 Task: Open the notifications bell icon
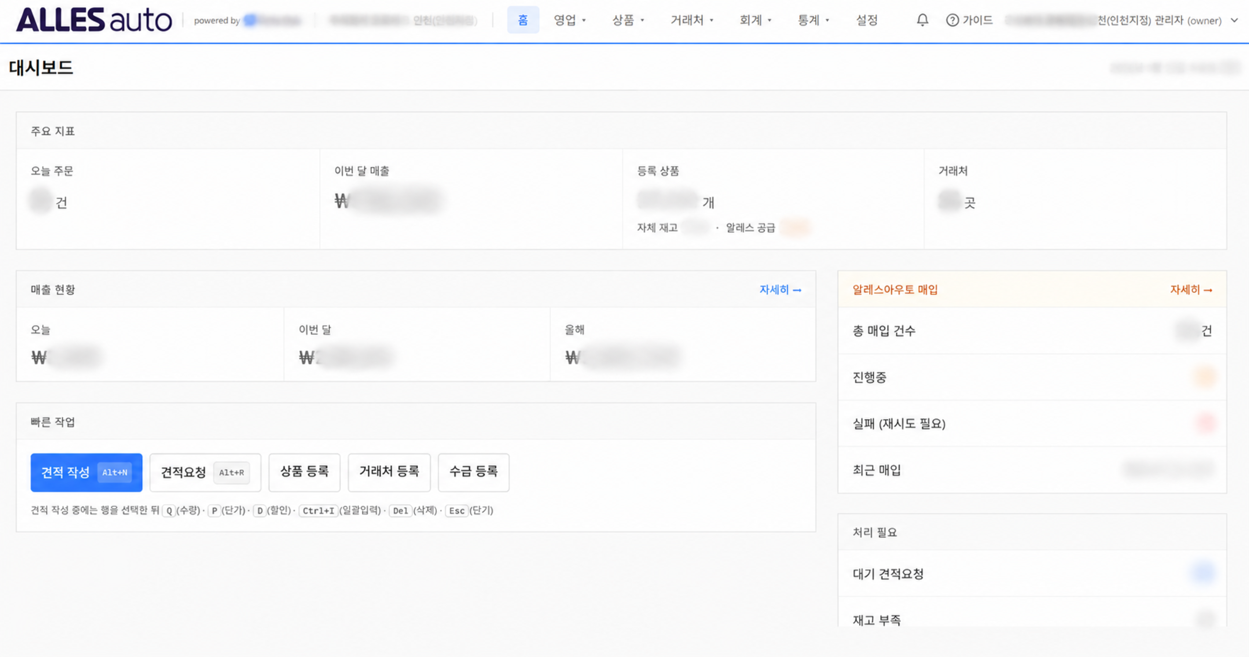(922, 20)
